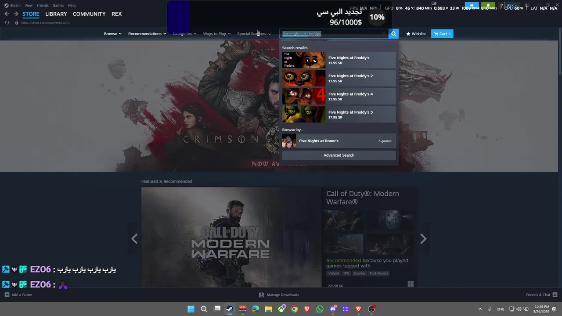
Task: Open WhatsApp from the taskbar
Action: [x=320, y=309]
